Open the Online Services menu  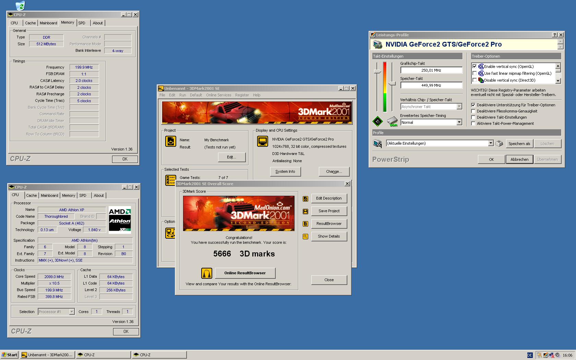218,95
